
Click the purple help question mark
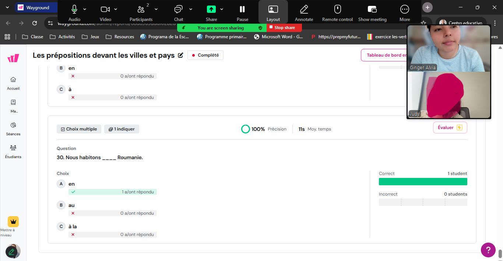pos(488,250)
